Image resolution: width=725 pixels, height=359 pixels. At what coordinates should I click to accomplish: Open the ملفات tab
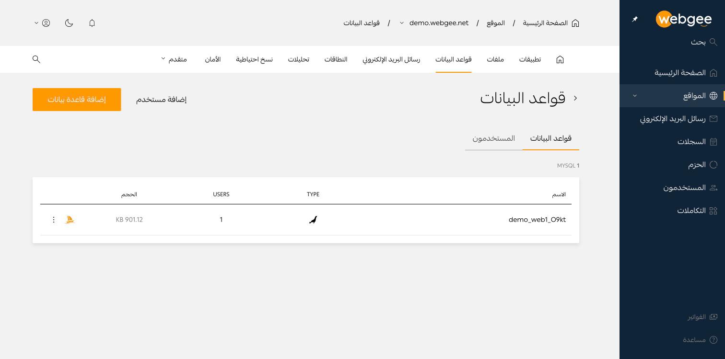pos(495,59)
